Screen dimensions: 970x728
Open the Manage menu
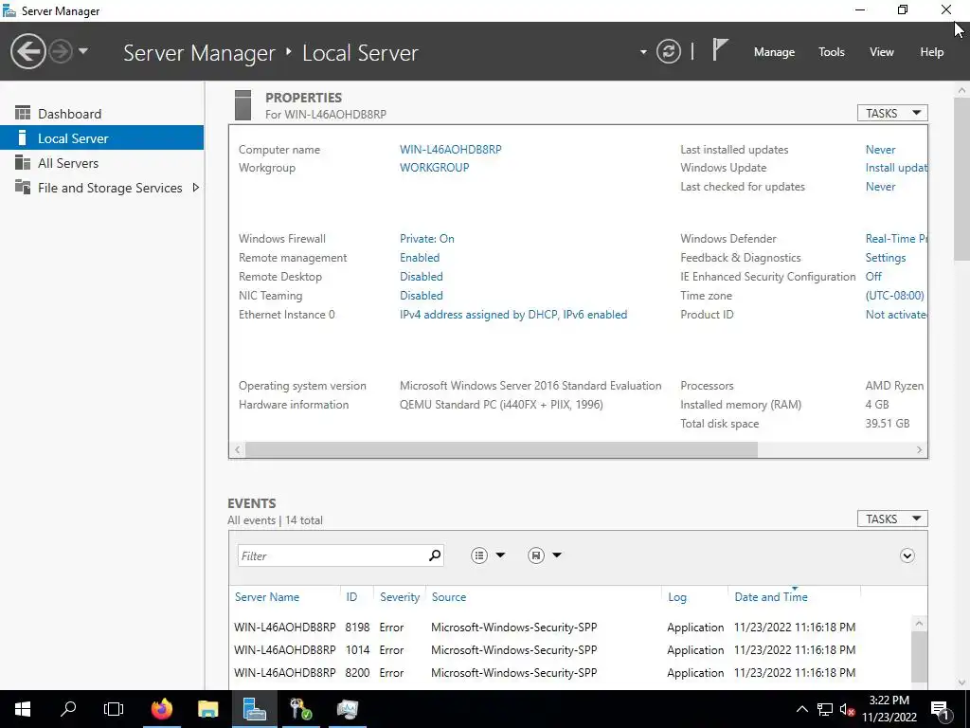(774, 52)
